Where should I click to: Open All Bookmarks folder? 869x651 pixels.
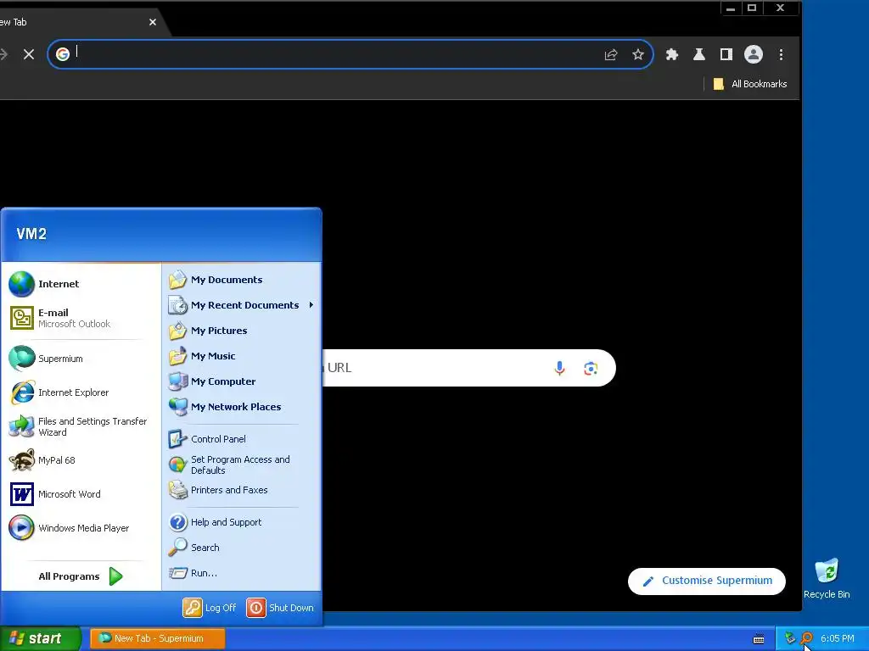point(750,84)
